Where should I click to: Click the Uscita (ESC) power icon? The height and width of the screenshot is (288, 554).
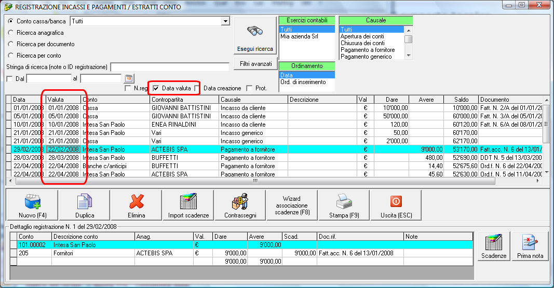[396, 201]
